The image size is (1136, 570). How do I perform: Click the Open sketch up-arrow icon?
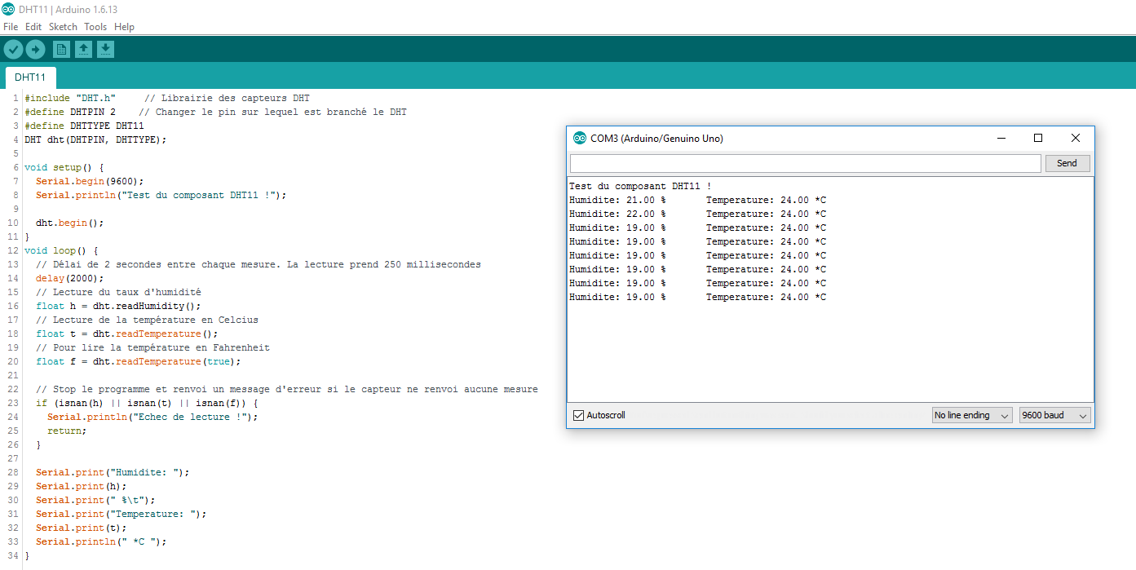tap(83, 50)
